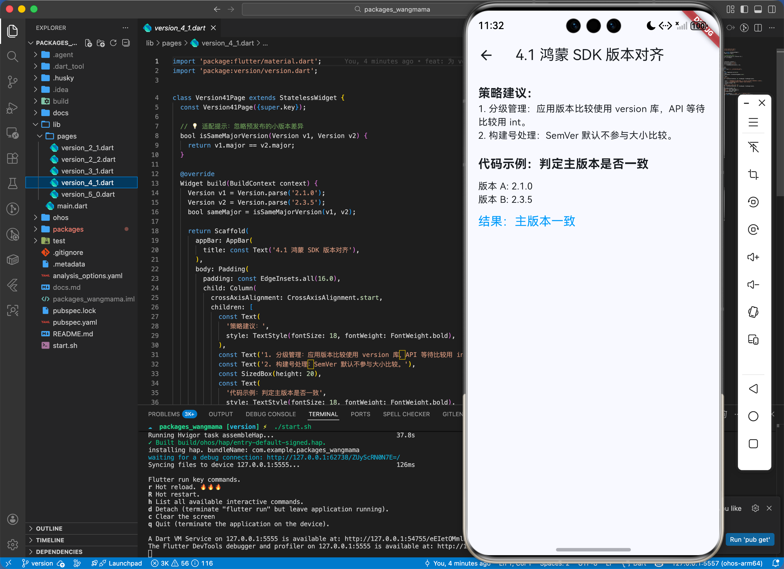The width and height of the screenshot is (784, 569).
Task: Open main.dart in the file tree
Action: [x=72, y=206]
